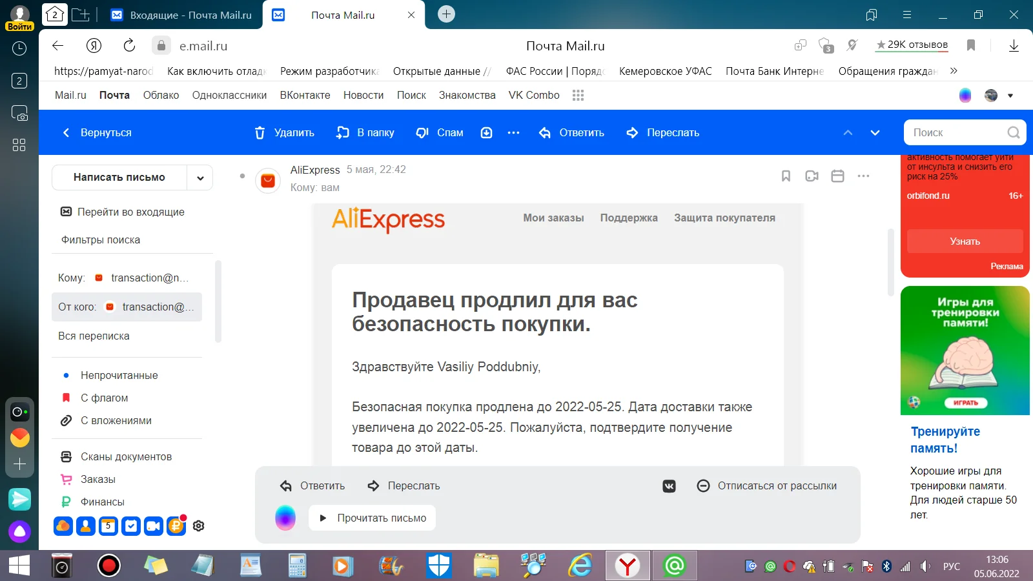Create a calendar event from this email
This screenshot has width=1033, height=581.
[837, 176]
